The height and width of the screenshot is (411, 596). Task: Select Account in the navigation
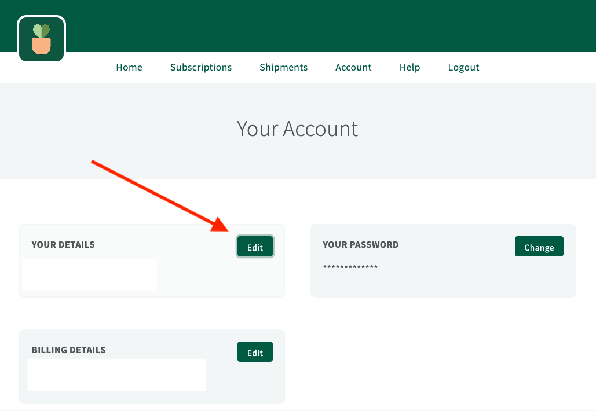[x=353, y=67]
